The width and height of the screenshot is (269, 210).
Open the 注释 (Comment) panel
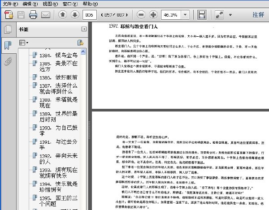pyautogui.click(x=258, y=15)
